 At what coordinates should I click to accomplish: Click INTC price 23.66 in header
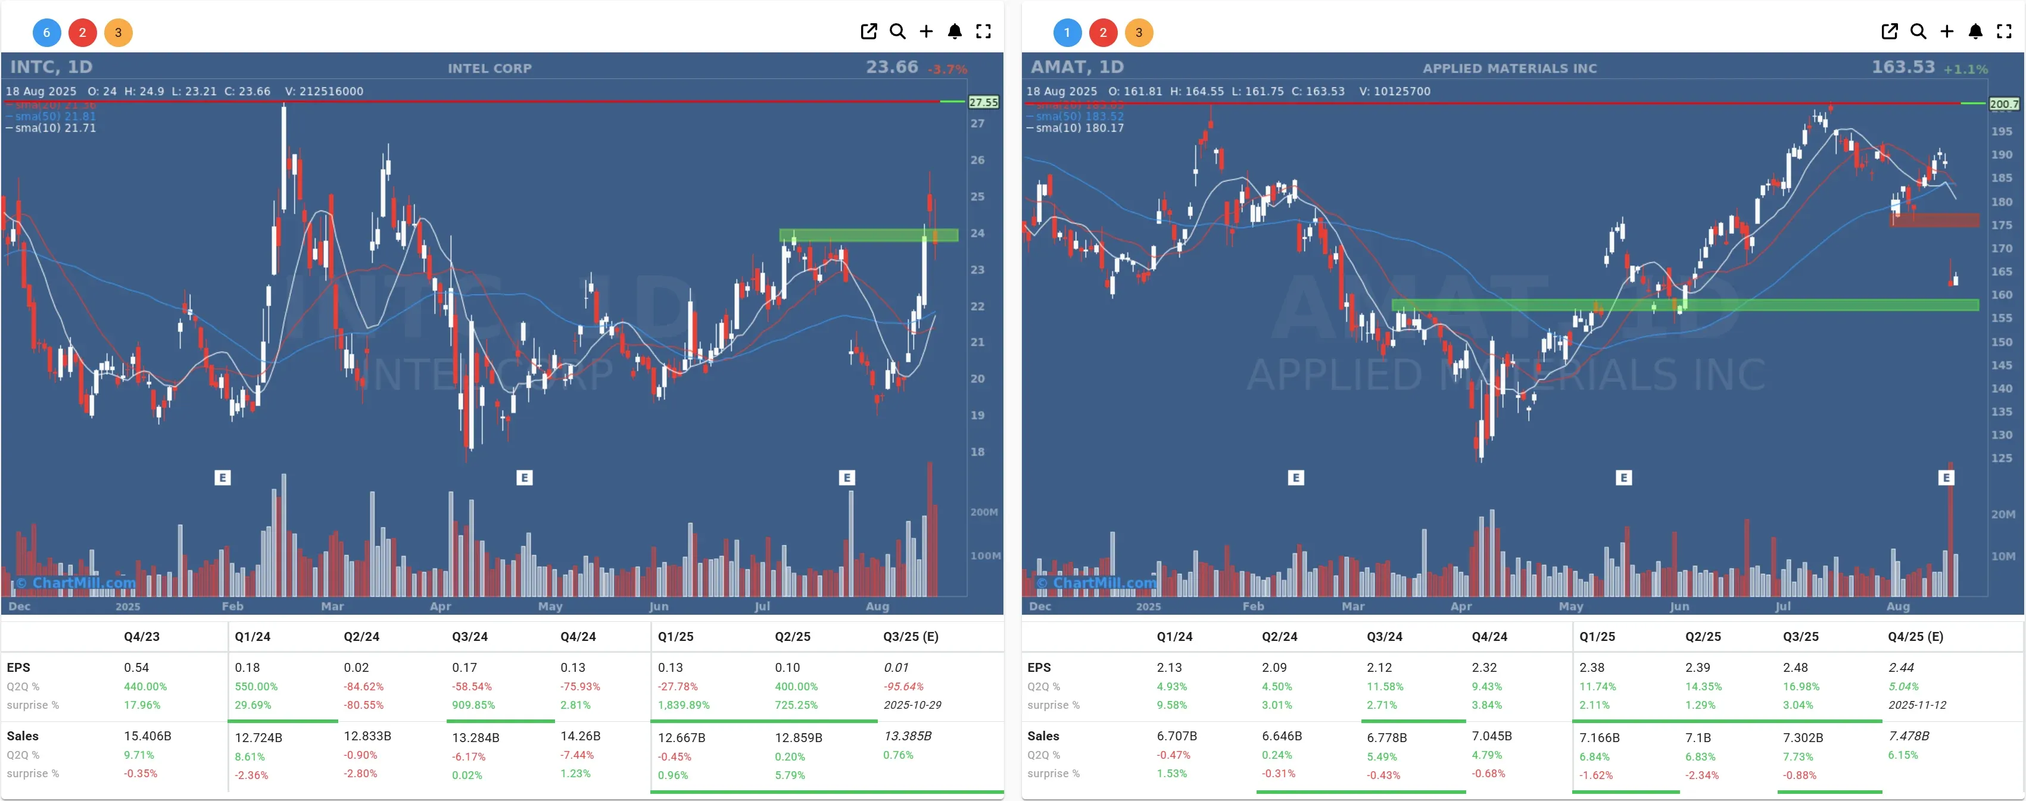point(892,67)
